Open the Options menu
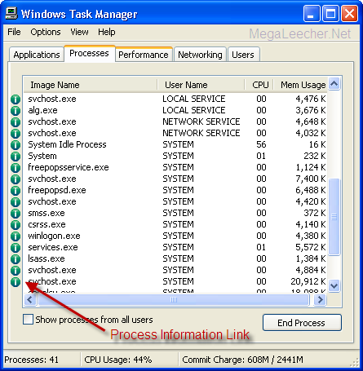This screenshot has height=371, width=363. coord(46,32)
